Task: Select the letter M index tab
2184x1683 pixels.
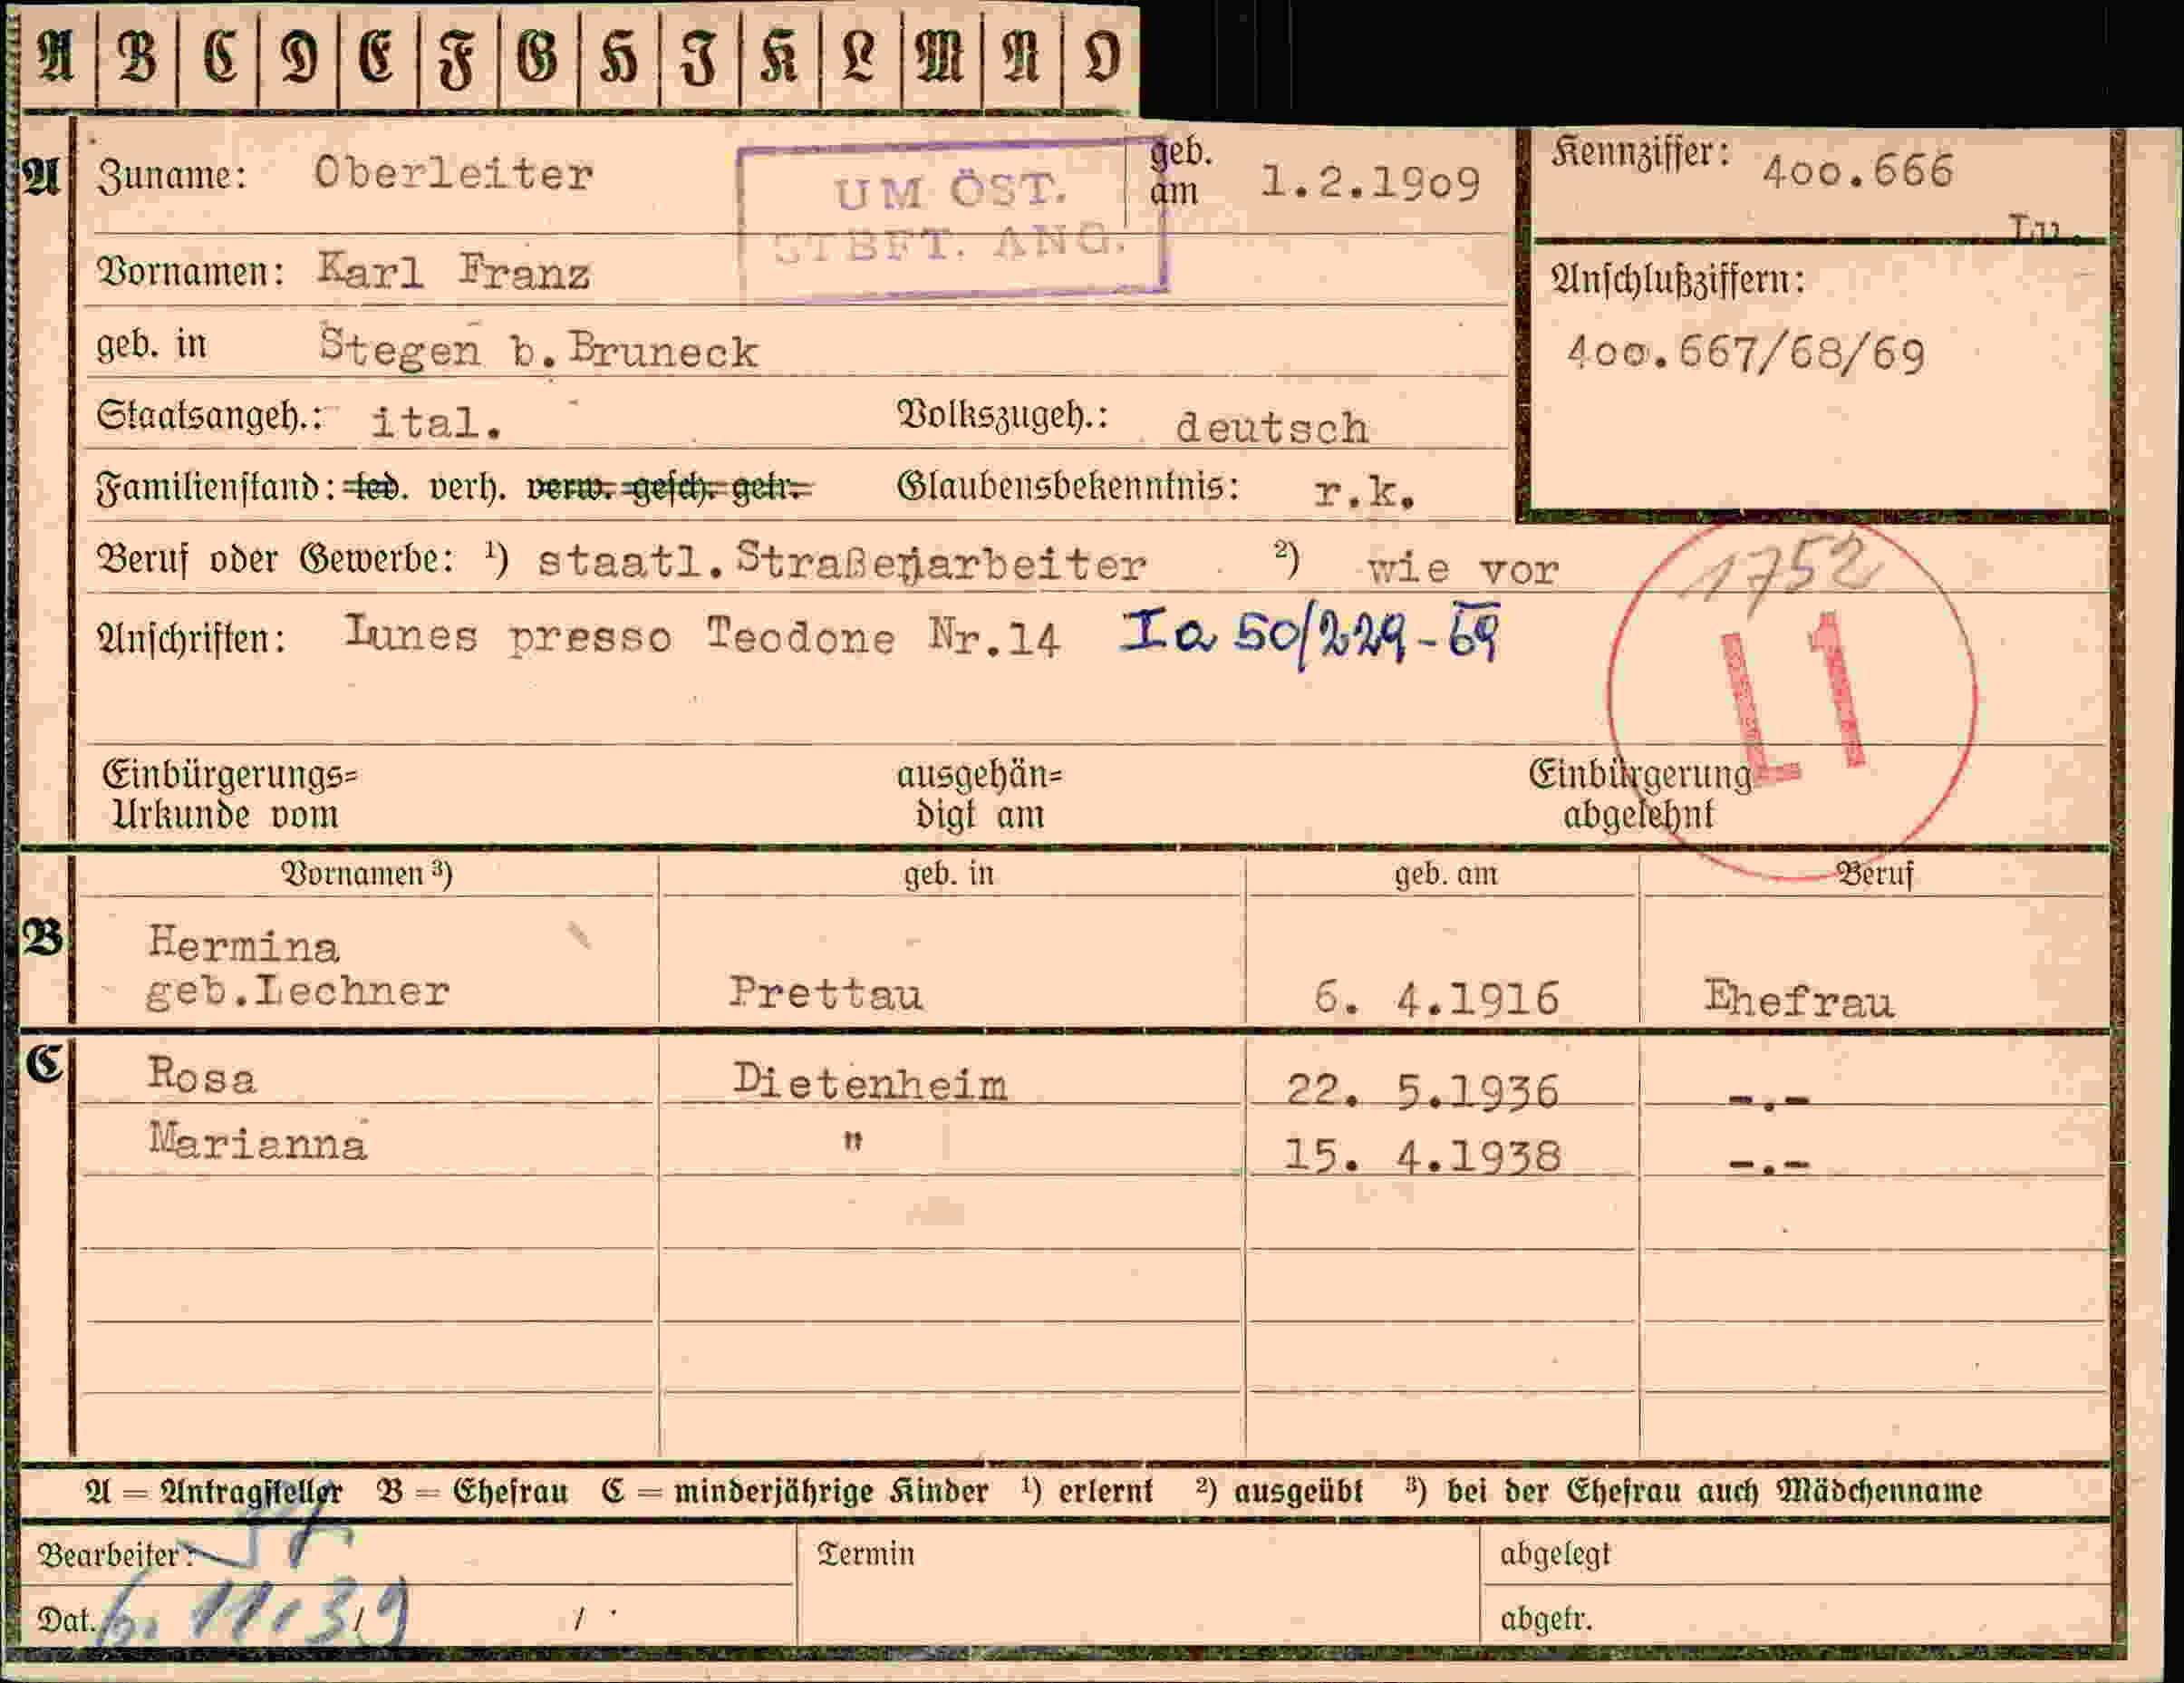Action: click(941, 57)
